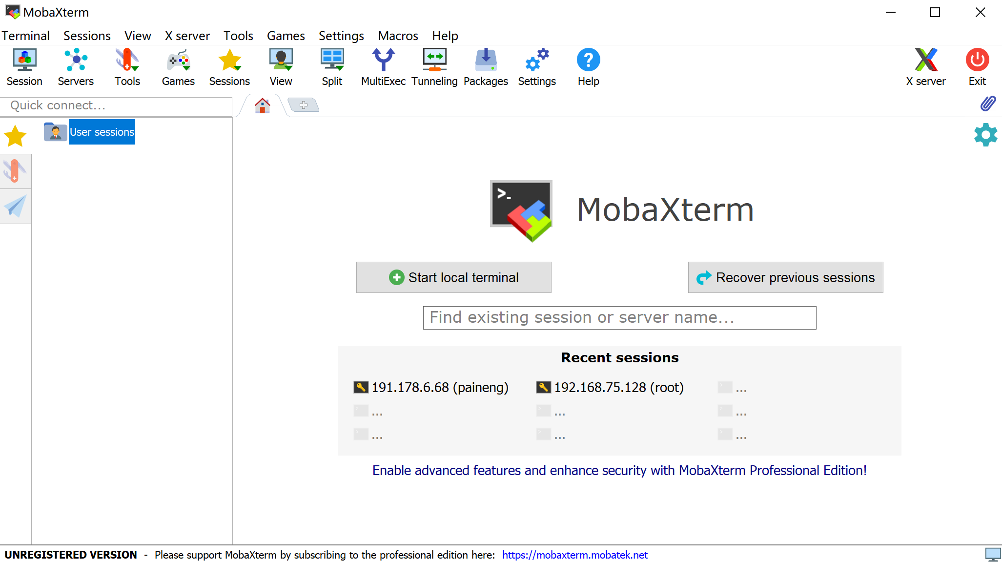1002x562 pixels.
Task: Open the Tunneling toolbar icon
Action: click(434, 67)
